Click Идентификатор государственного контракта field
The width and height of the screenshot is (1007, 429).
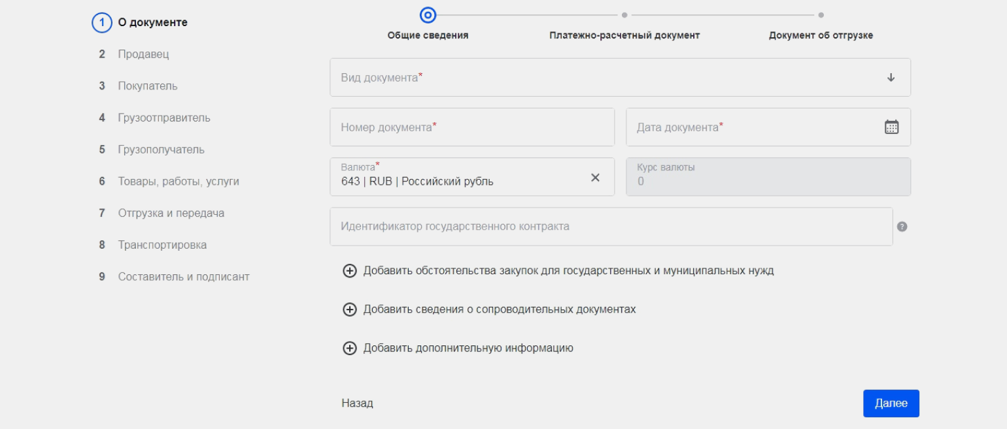(611, 227)
